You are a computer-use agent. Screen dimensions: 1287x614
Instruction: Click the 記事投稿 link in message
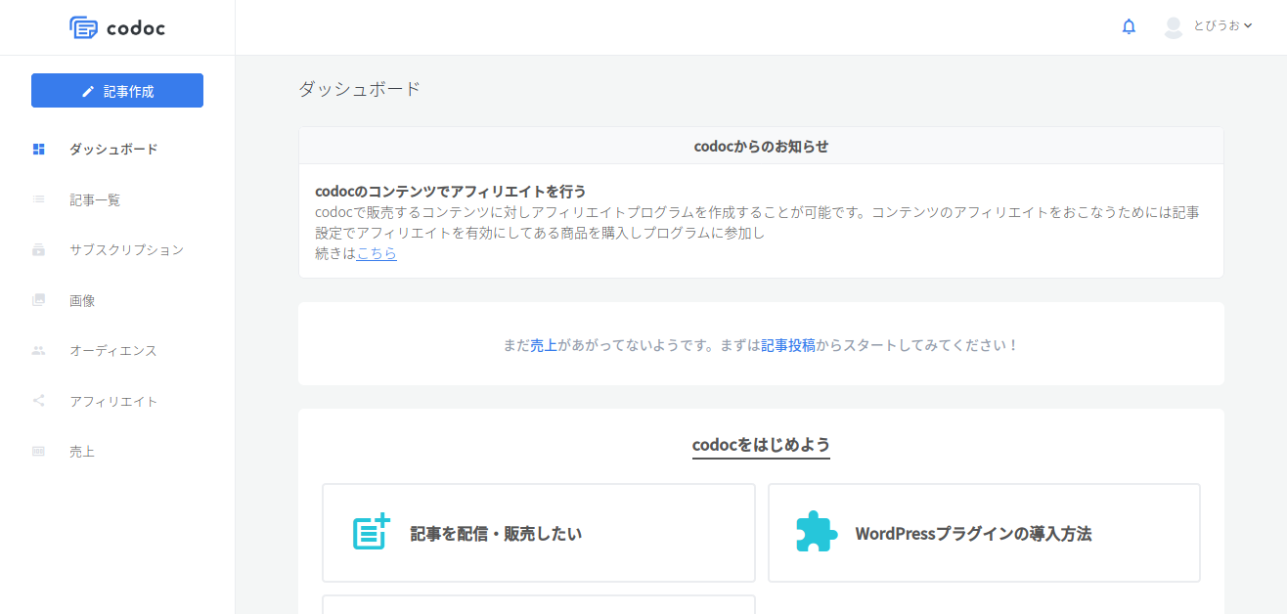pyautogui.click(x=788, y=345)
